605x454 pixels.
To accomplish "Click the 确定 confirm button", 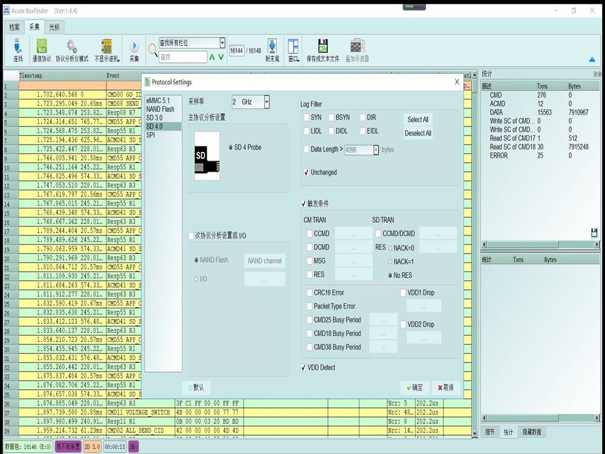I will point(414,387).
